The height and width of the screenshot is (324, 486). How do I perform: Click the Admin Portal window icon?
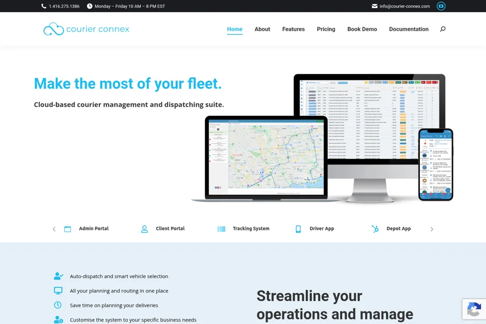tap(67, 229)
